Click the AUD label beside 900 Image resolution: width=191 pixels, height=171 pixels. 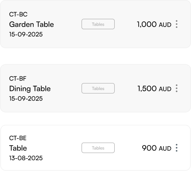tap(165, 149)
